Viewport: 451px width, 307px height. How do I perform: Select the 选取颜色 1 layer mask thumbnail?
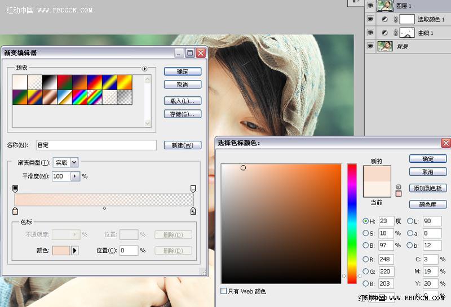tap(407, 19)
